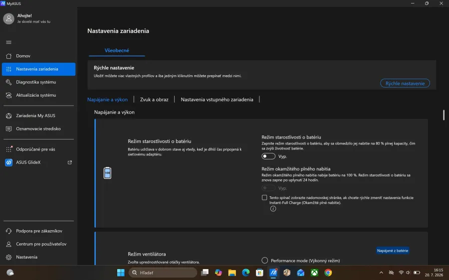Image resolution: width=449 pixels, height=280 pixels.
Task: Open Diagnostika systému page
Action: (38, 82)
